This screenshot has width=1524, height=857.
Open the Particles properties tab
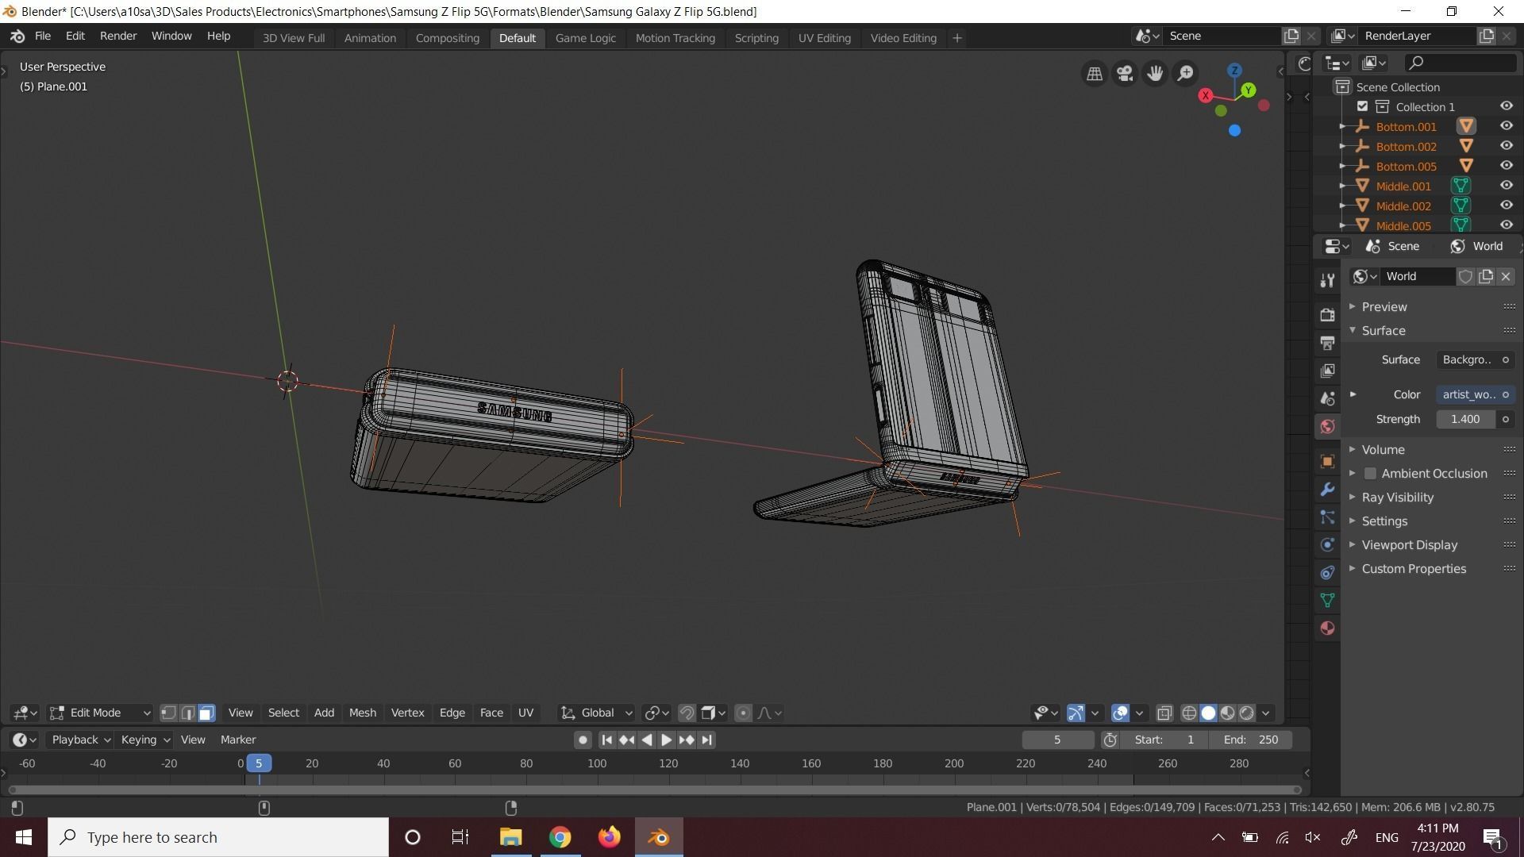pyautogui.click(x=1327, y=517)
